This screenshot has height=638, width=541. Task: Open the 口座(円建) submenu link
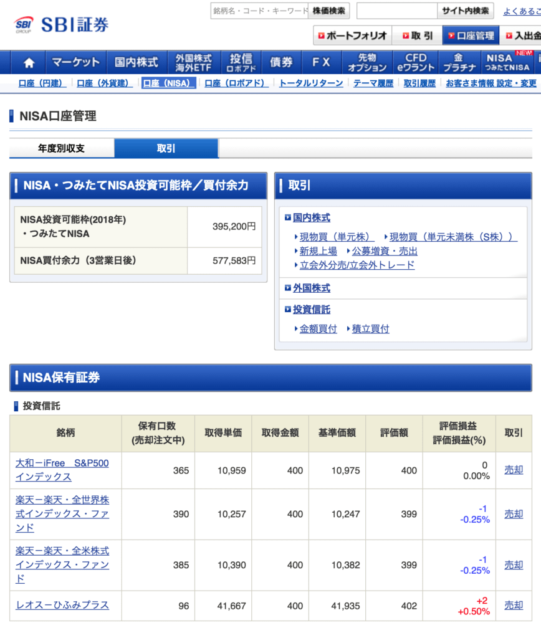click(41, 83)
